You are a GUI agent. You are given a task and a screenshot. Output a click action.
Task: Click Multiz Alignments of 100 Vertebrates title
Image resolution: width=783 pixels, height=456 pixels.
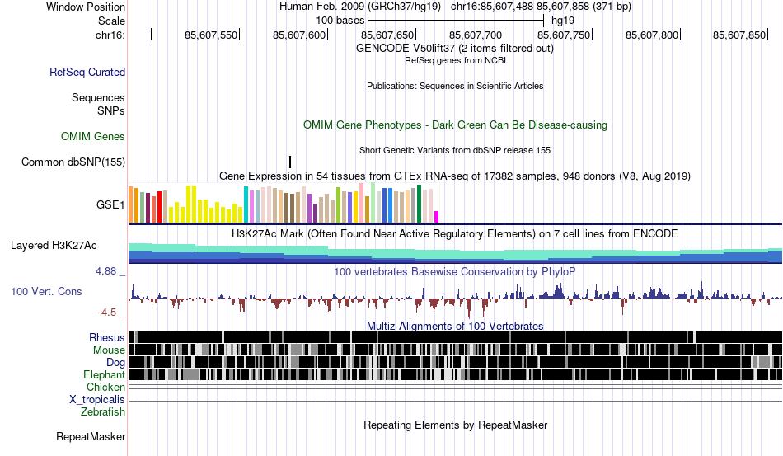[x=455, y=327]
